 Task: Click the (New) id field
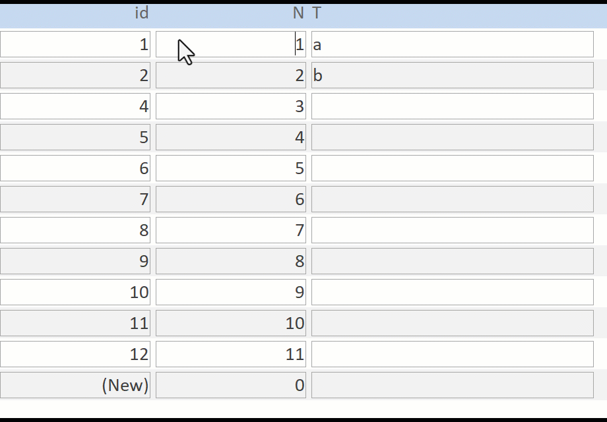point(75,385)
